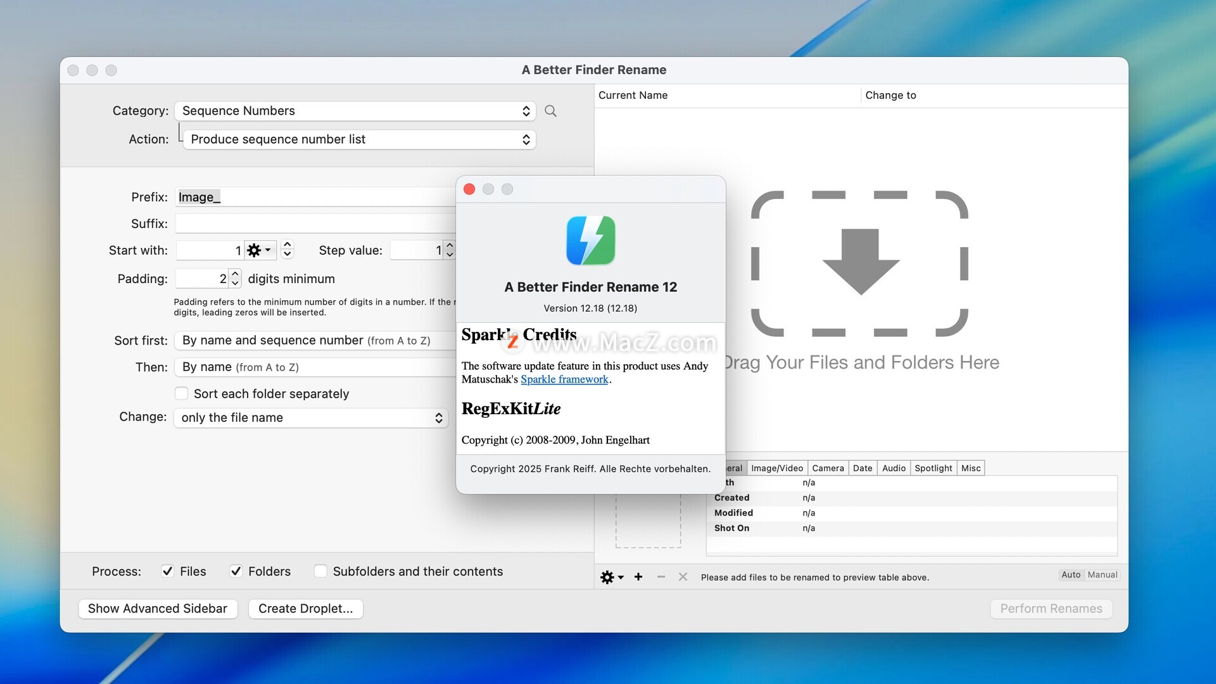Open the Change file name dropdown

click(x=311, y=418)
